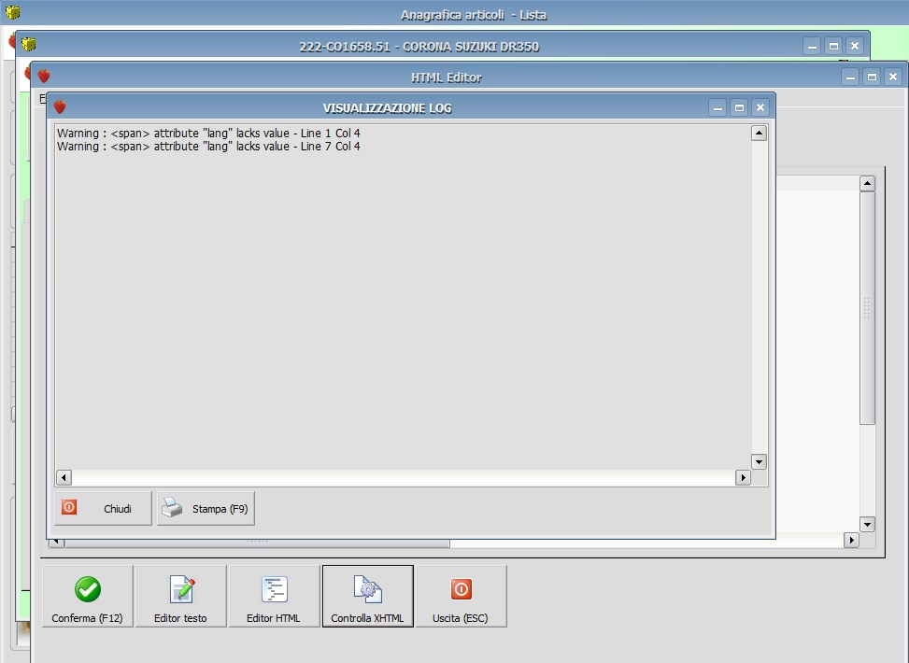
Task: Click HTML Editor horizontal scroll right arrow
Action: click(851, 540)
